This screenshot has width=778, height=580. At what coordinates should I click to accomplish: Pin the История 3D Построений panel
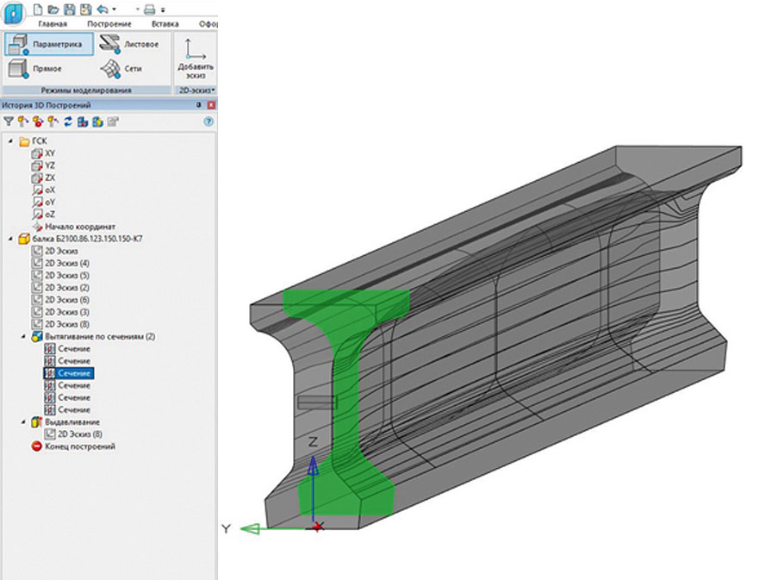(x=199, y=105)
